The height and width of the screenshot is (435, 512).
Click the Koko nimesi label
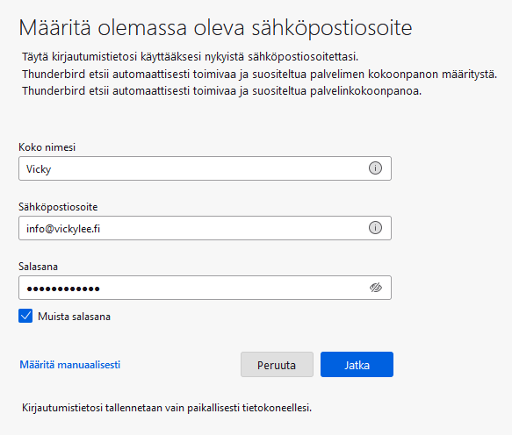tap(47, 147)
